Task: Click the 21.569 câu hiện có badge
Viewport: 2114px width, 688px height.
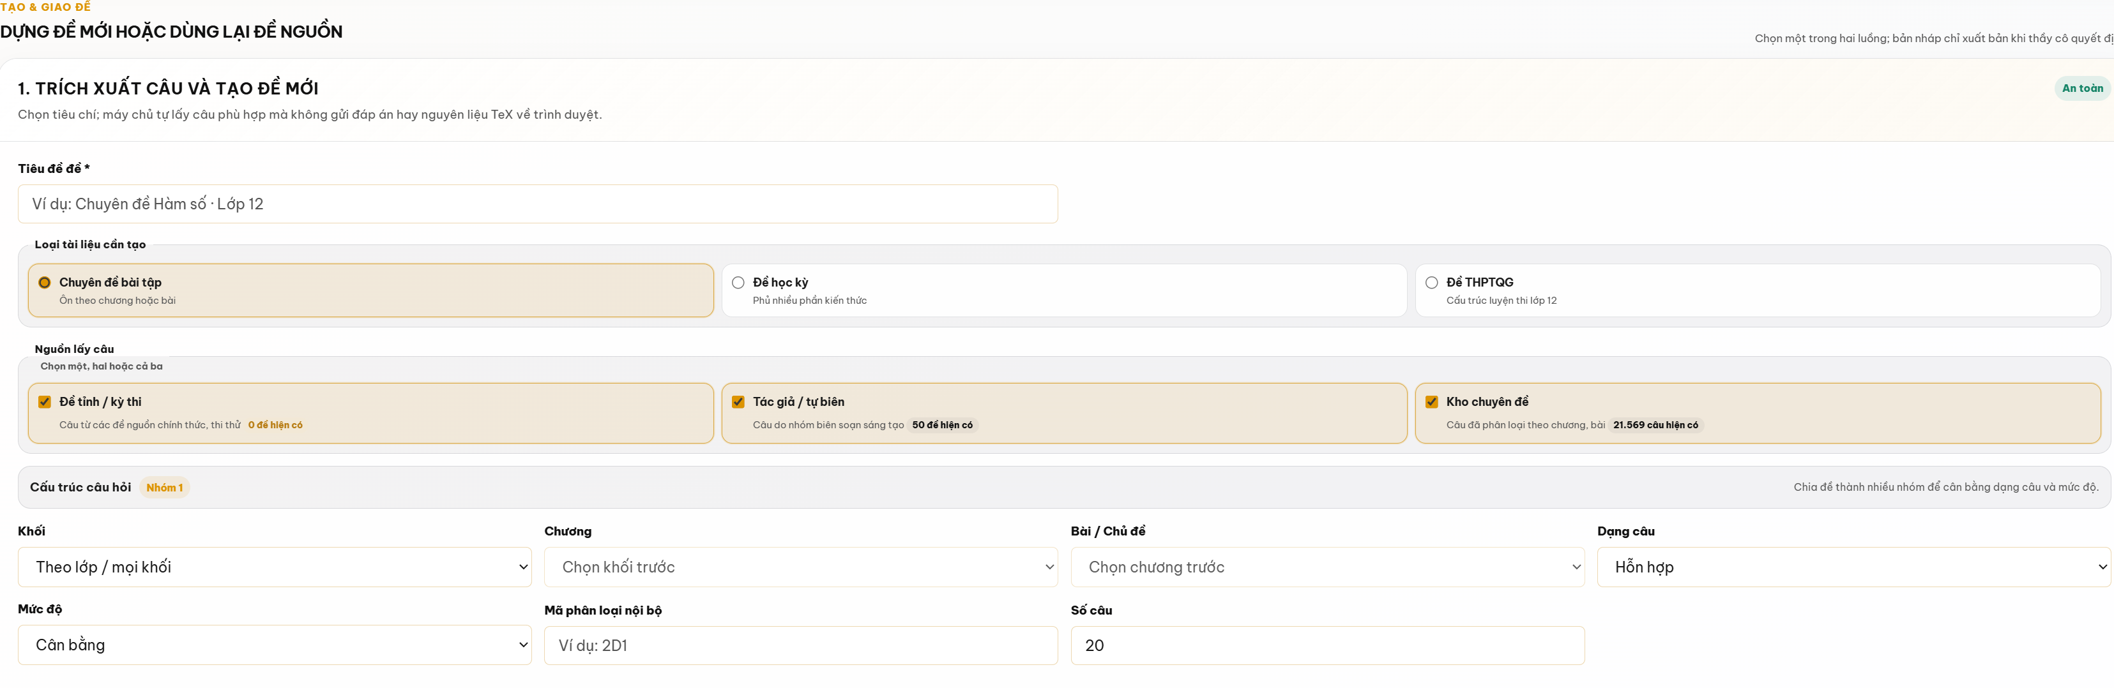Action: (x=1655, y=425)
